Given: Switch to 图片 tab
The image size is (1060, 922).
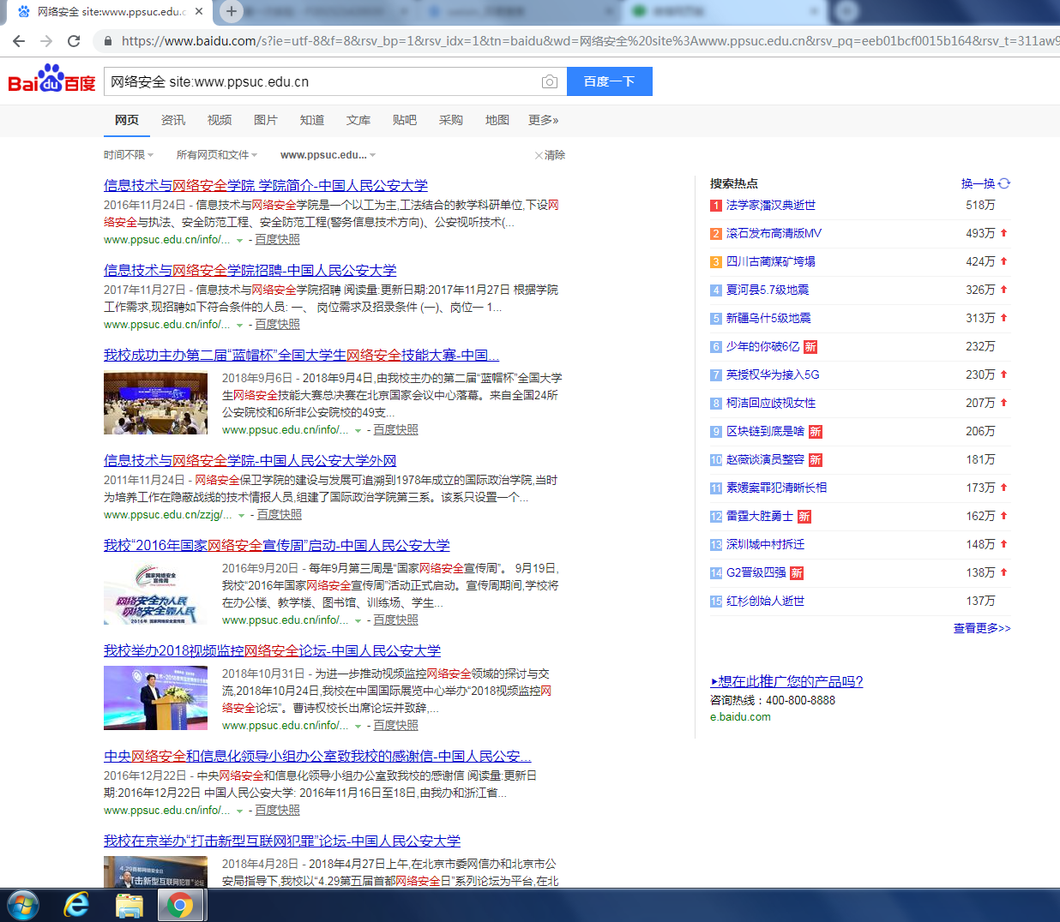Looking at the screenshot, I should [x=266, y=120].
